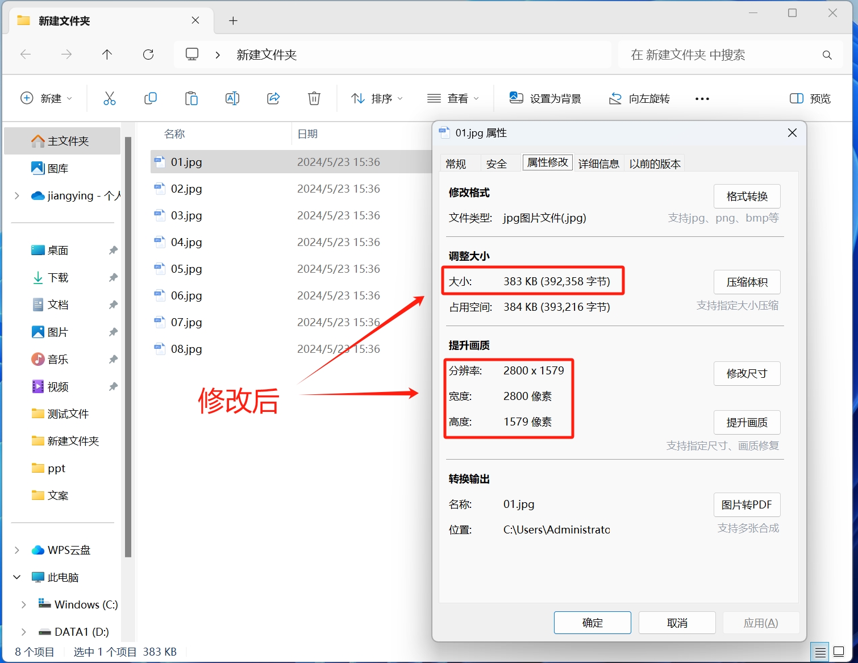The image size is (858, 663).
Task: Collapse the 此电脑 tree section
Action: click(x=16, y=577)
